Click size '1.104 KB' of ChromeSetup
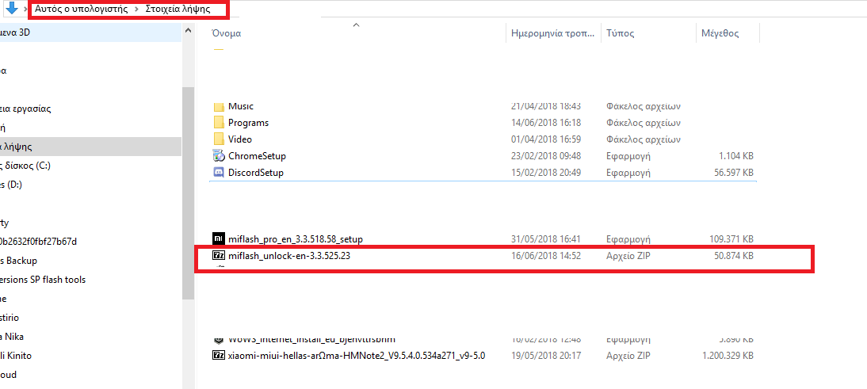The width and height of the screenshot is (867, 389). tap(736, 156)
